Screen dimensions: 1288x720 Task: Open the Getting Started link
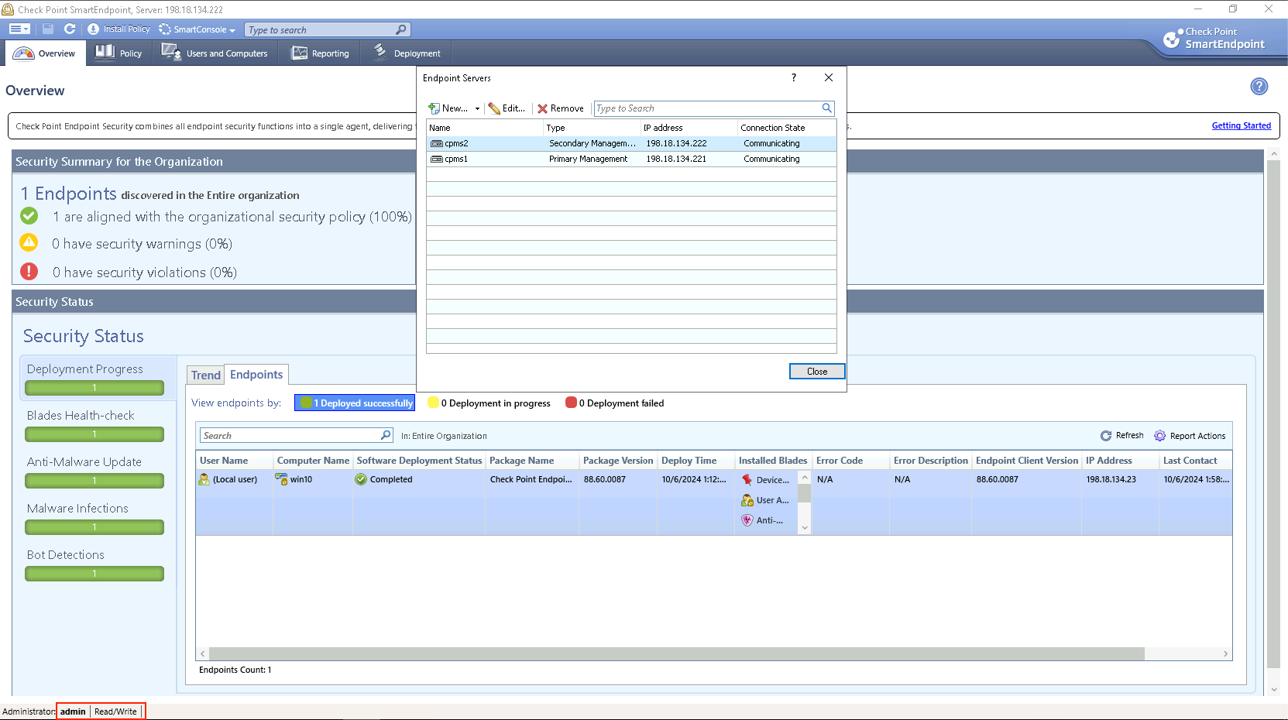tap(1241, 125)
